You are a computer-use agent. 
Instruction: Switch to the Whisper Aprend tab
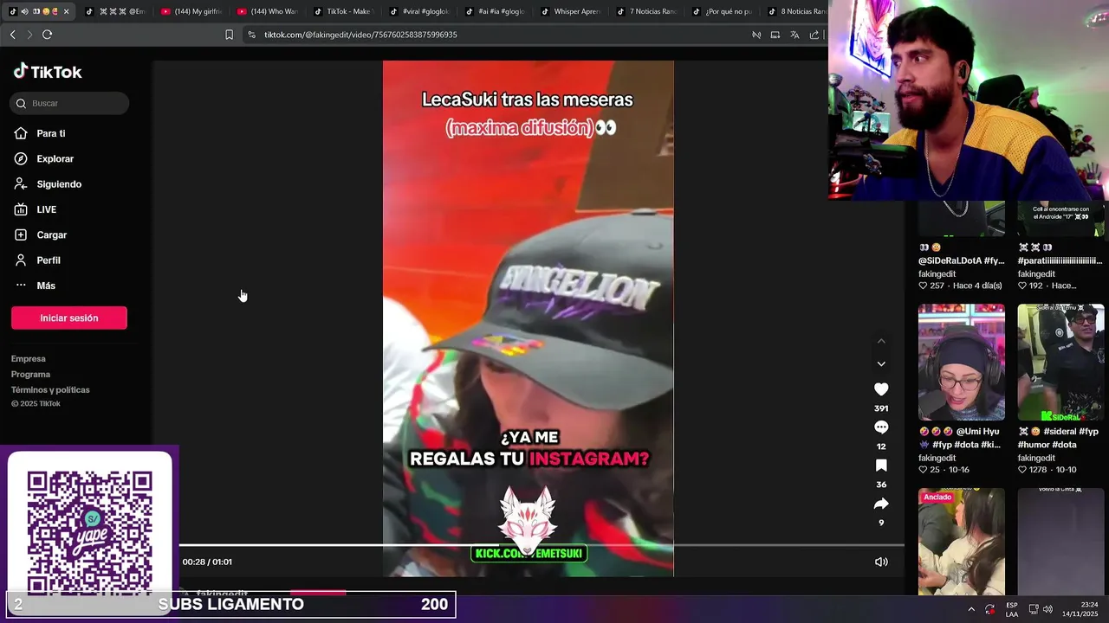(x=571, y=11)
